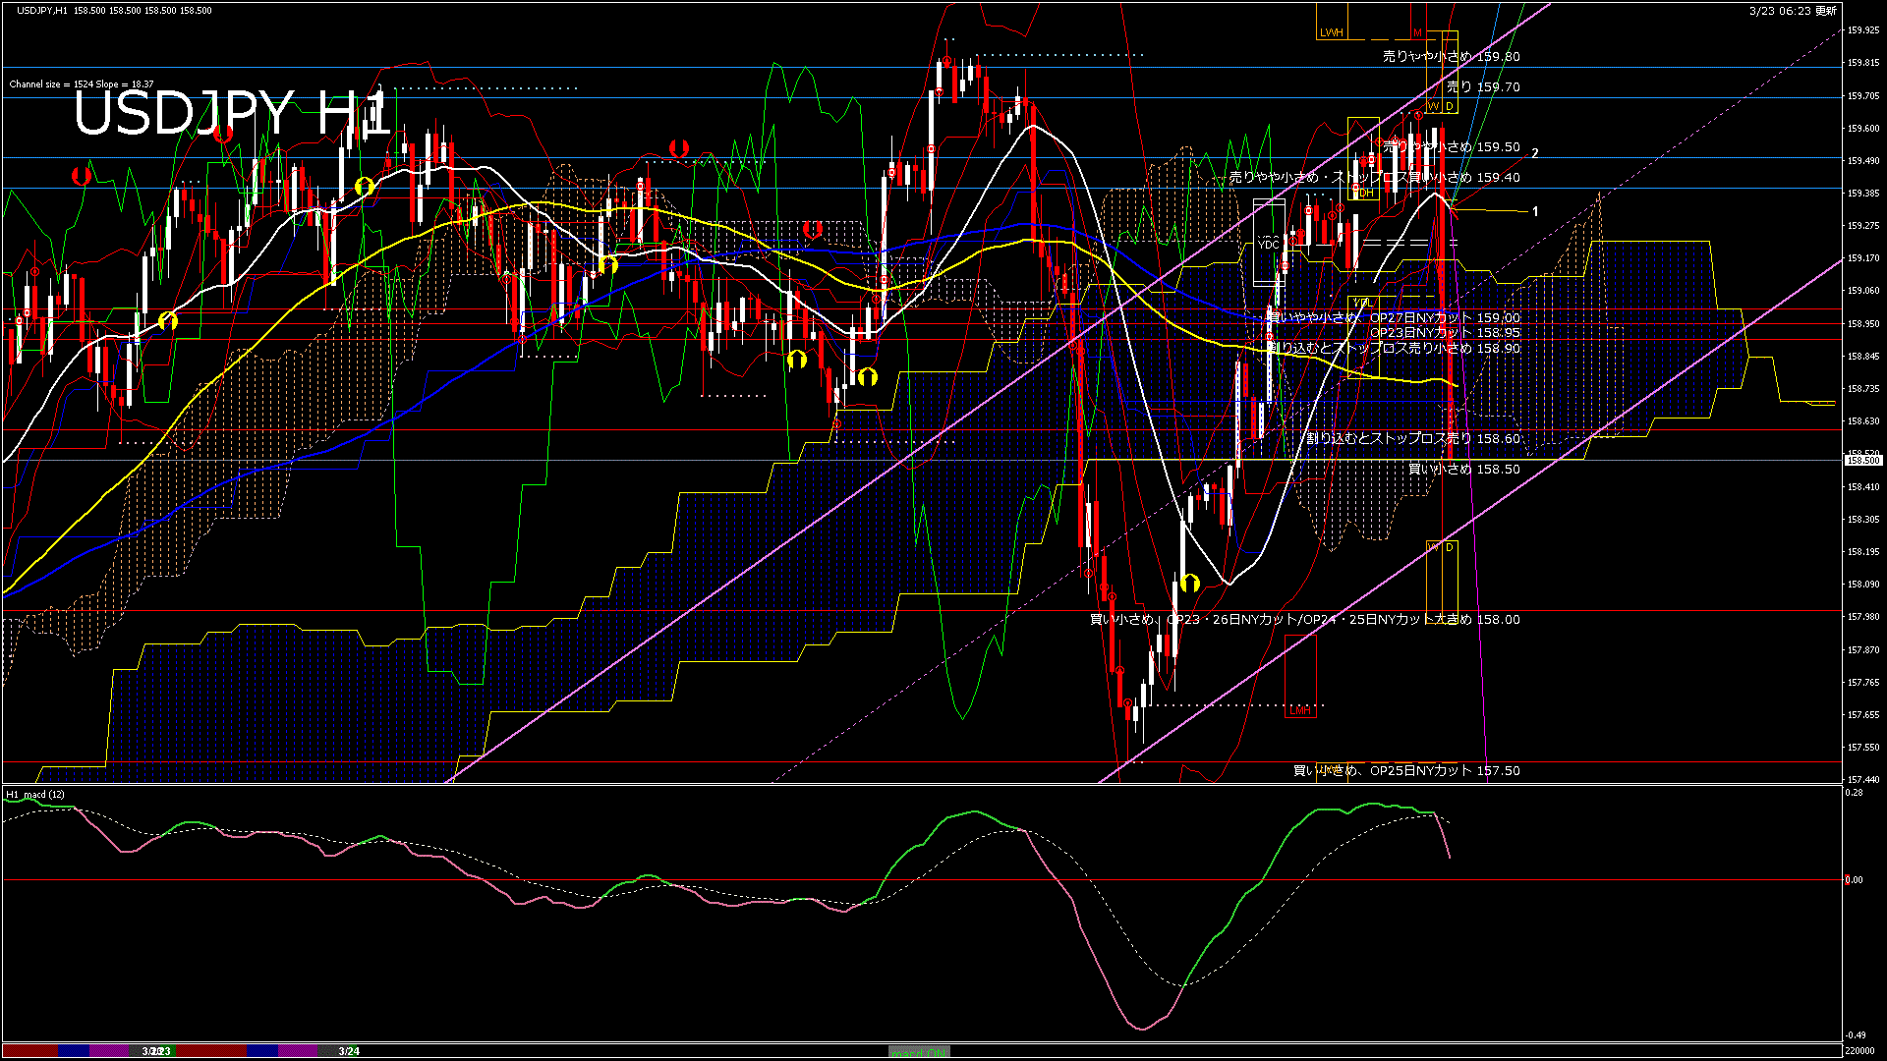The height and width of the screenshot is (1061, 1887).
Task: Select the 売り 159.70 annotation text
Action: tap(1483, 86)
